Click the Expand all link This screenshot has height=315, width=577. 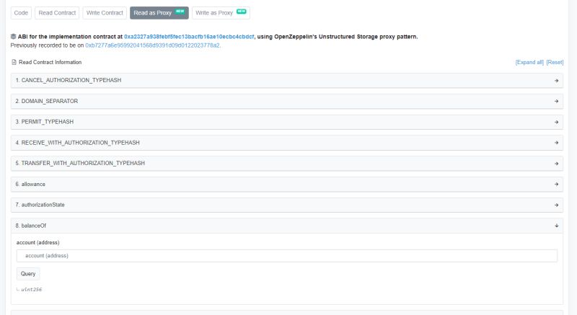(x=529, y=63)
